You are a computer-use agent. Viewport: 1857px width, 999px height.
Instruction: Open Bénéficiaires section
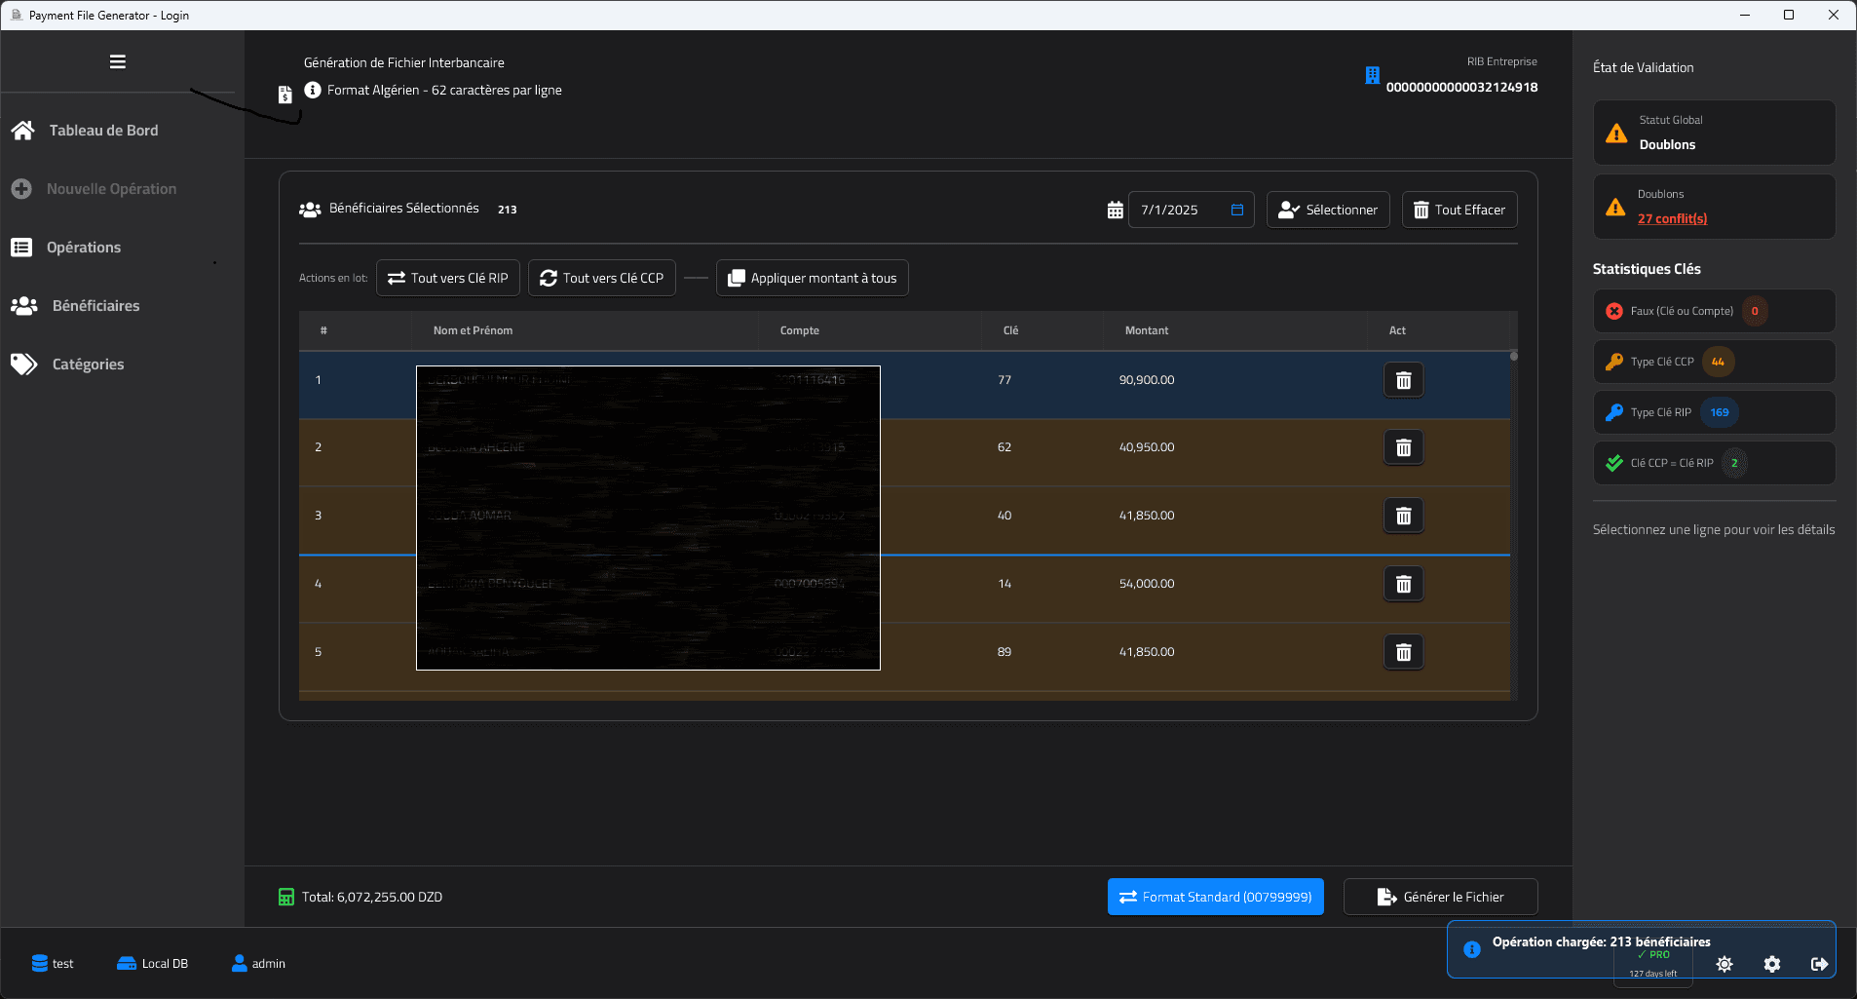click(x=75, y=306)
